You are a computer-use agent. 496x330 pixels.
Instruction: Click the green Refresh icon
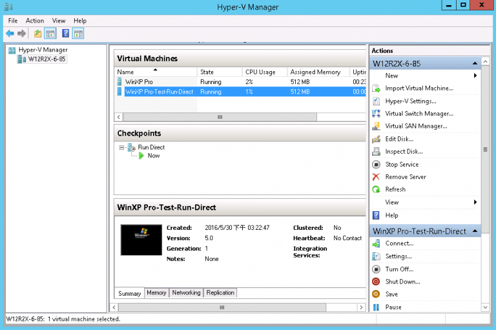tap(376, 189)
